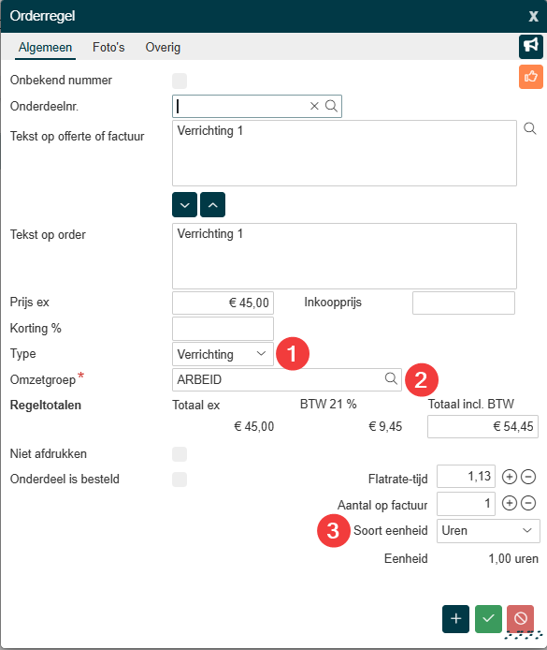This screenshot has width=547, height=650.
Task: Open the Type dropdown showing Verrichting
Action: coord(223,354)
